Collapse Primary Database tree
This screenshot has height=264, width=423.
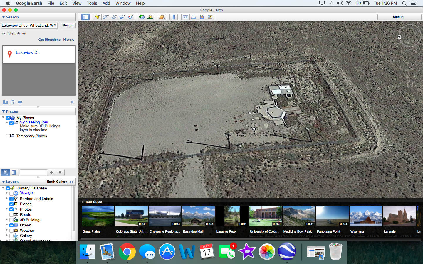(x=3, y=188)
